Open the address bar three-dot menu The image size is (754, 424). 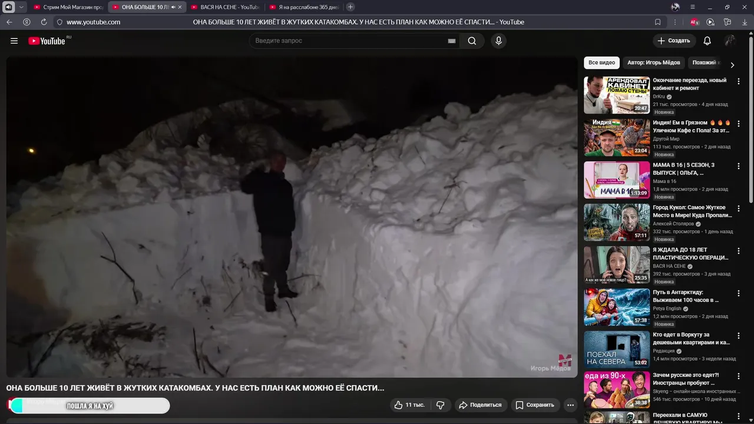pyautogui.click(x=675, y=22)
